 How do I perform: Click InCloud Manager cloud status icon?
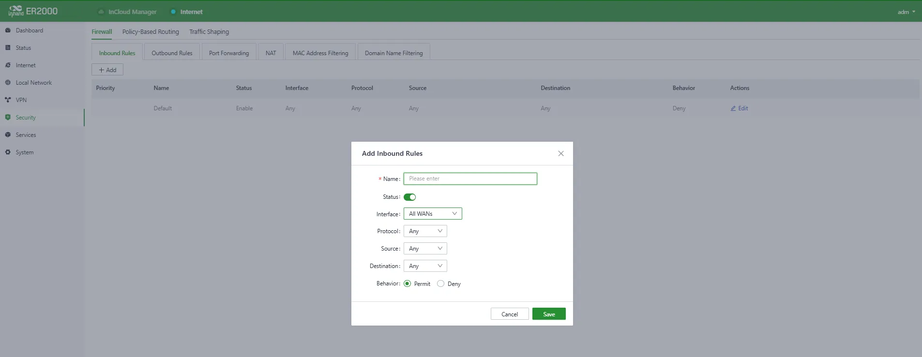coord(101,12)
